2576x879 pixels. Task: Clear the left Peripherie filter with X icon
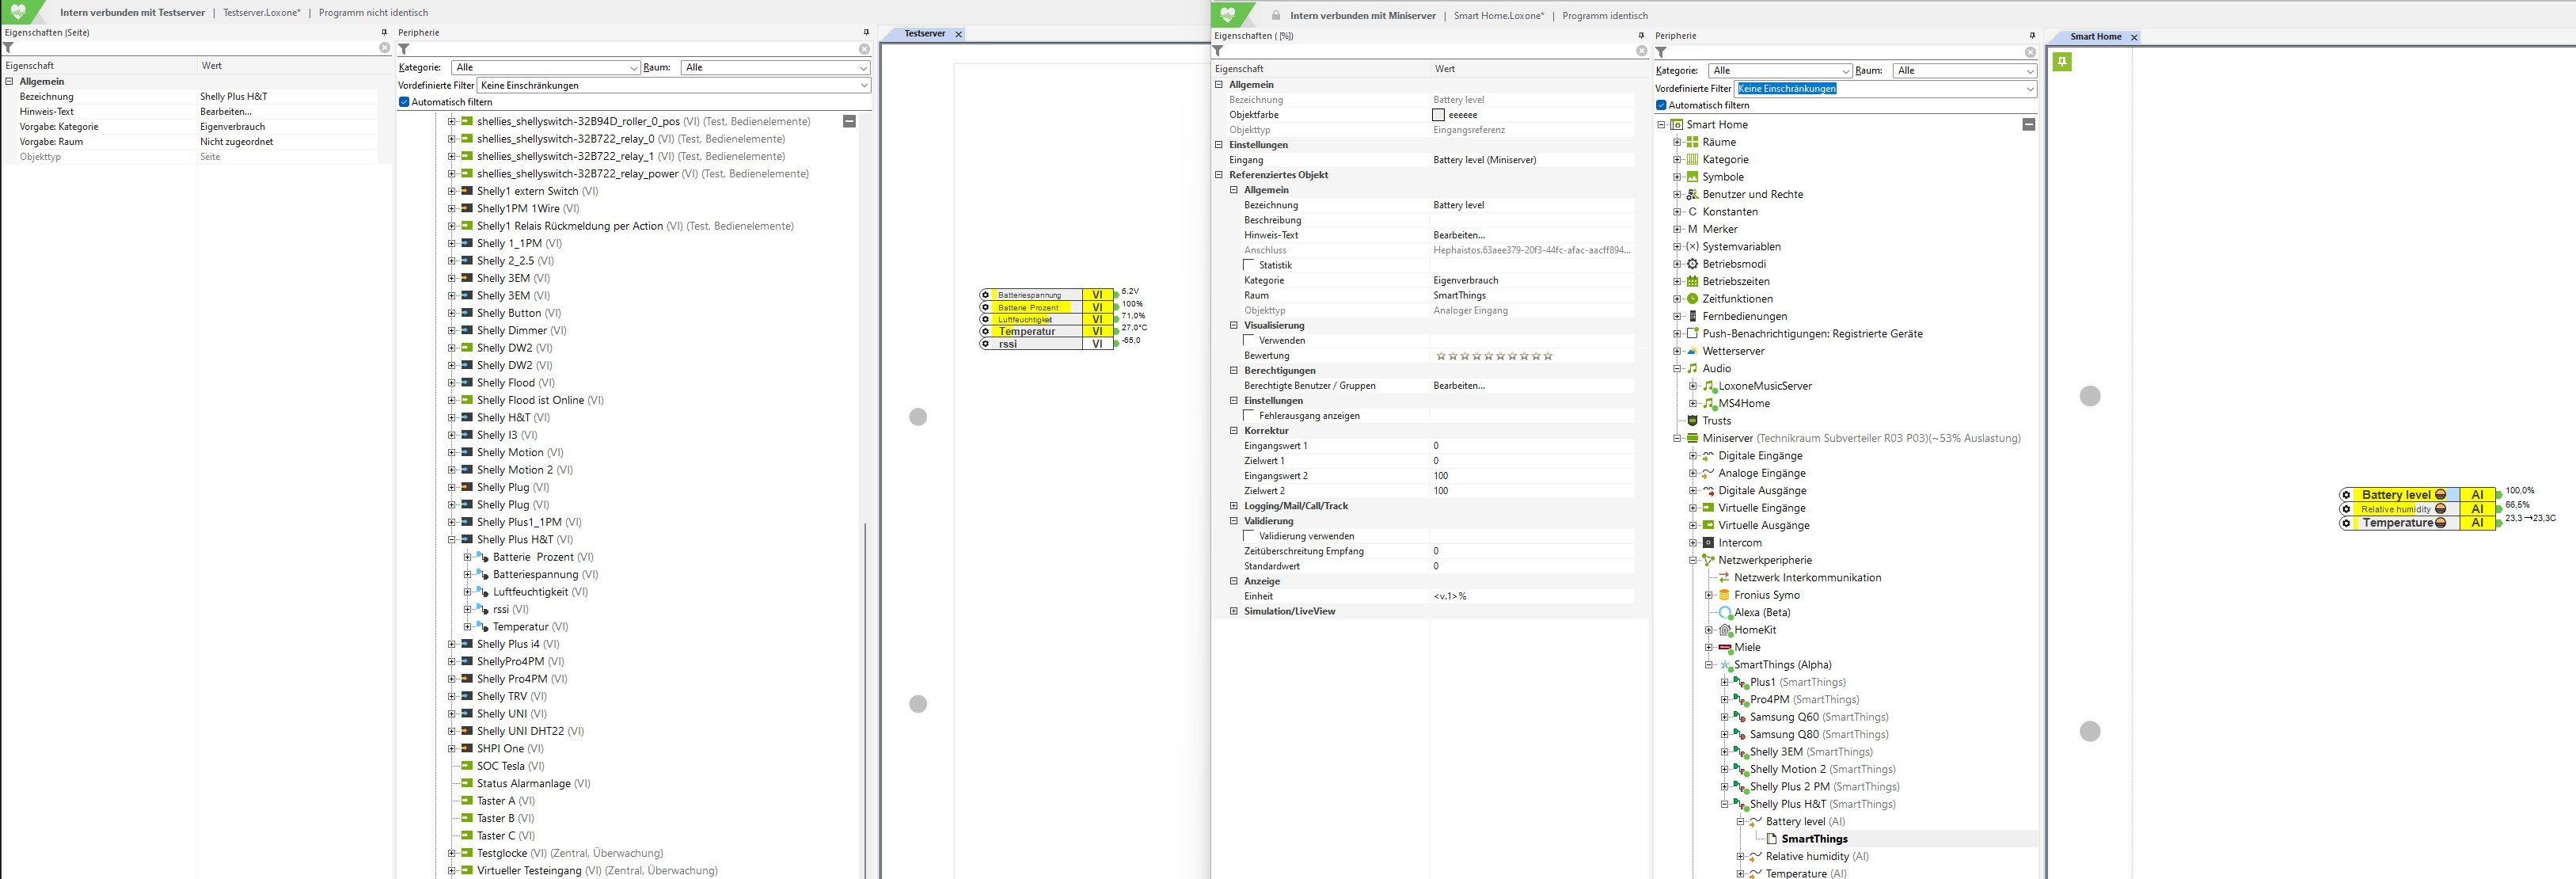point(864,49)
